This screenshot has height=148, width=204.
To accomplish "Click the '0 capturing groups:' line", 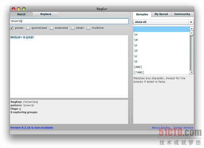I will (24, 112).
